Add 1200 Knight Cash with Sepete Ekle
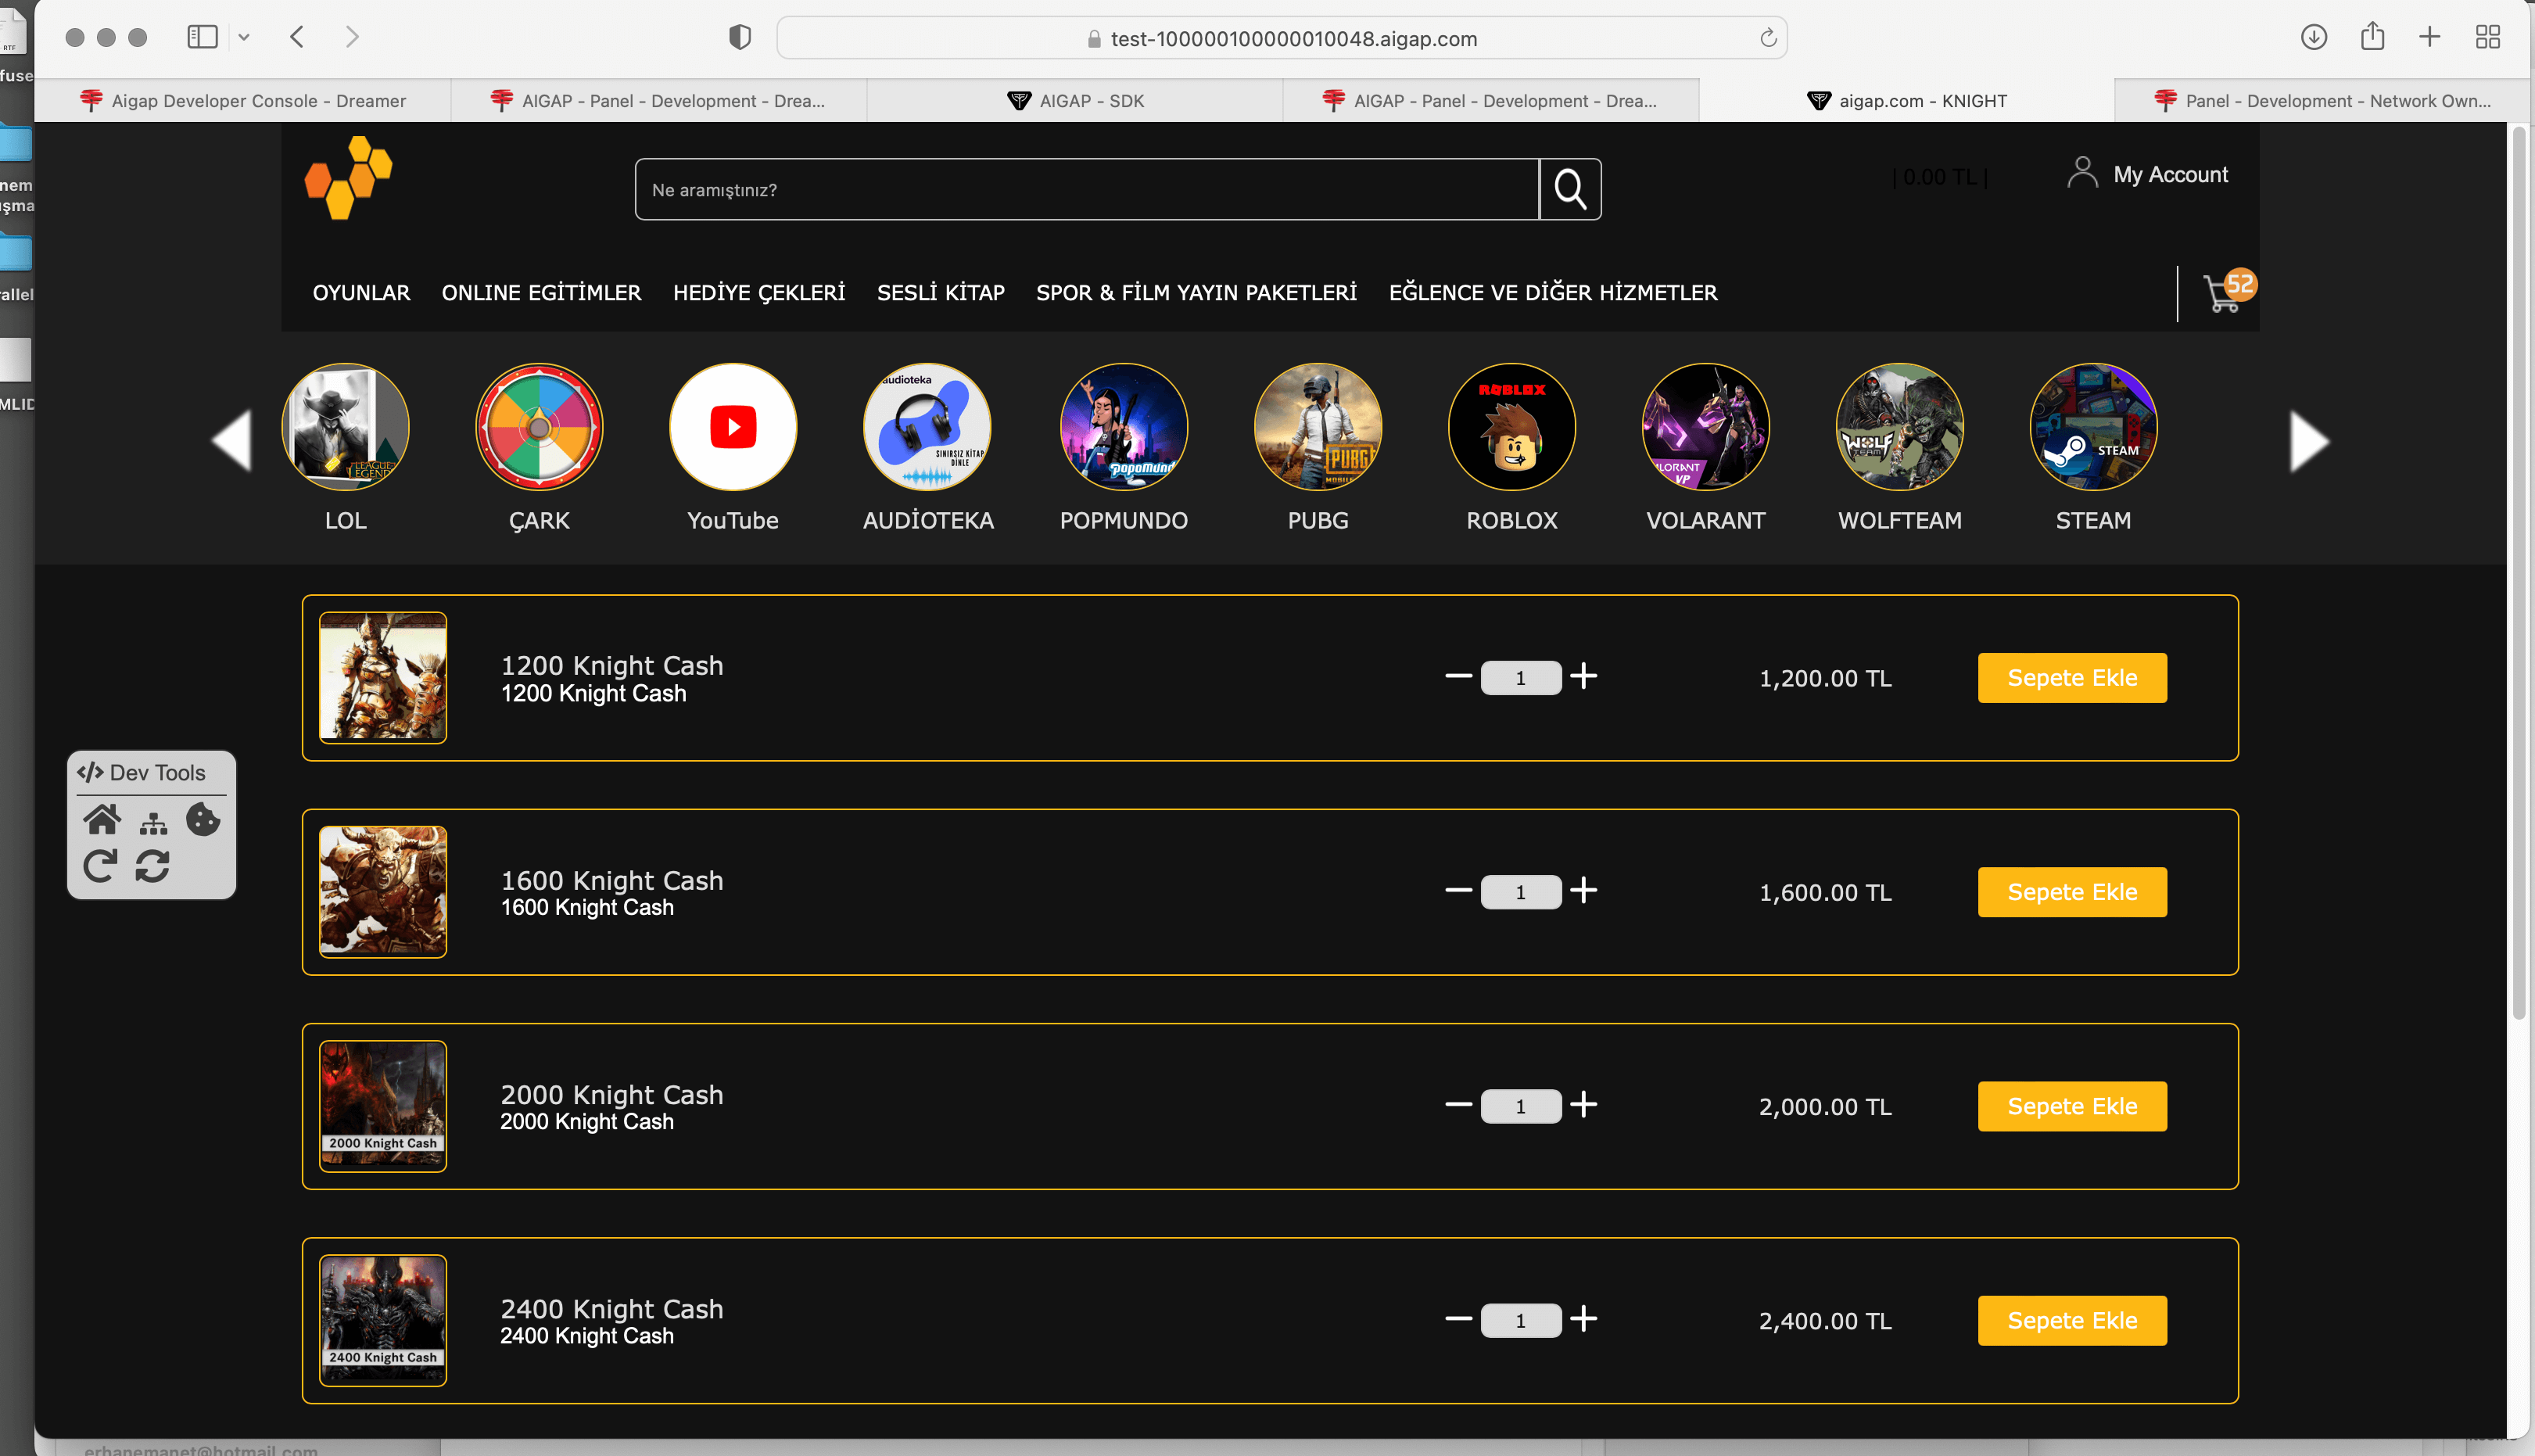Image resolution: width=2535 pixels, height=1456 pixels. tap(2072, 677)
